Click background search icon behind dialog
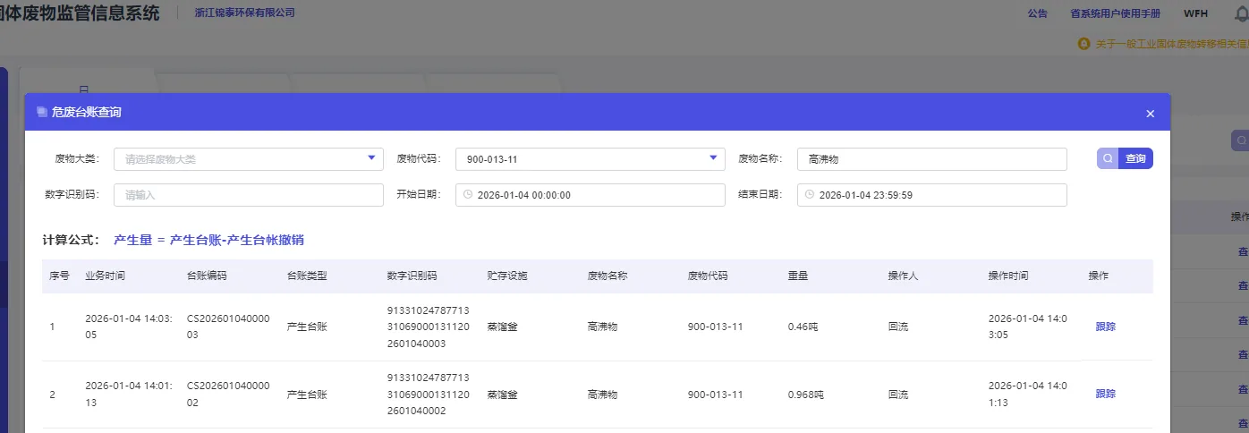 [1242, 140]
